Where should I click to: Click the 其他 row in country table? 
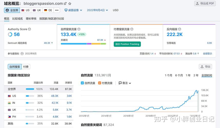(39, 124)
